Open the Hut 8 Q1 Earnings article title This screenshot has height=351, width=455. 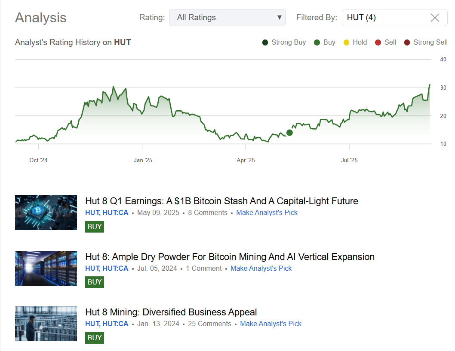point(221,201)
